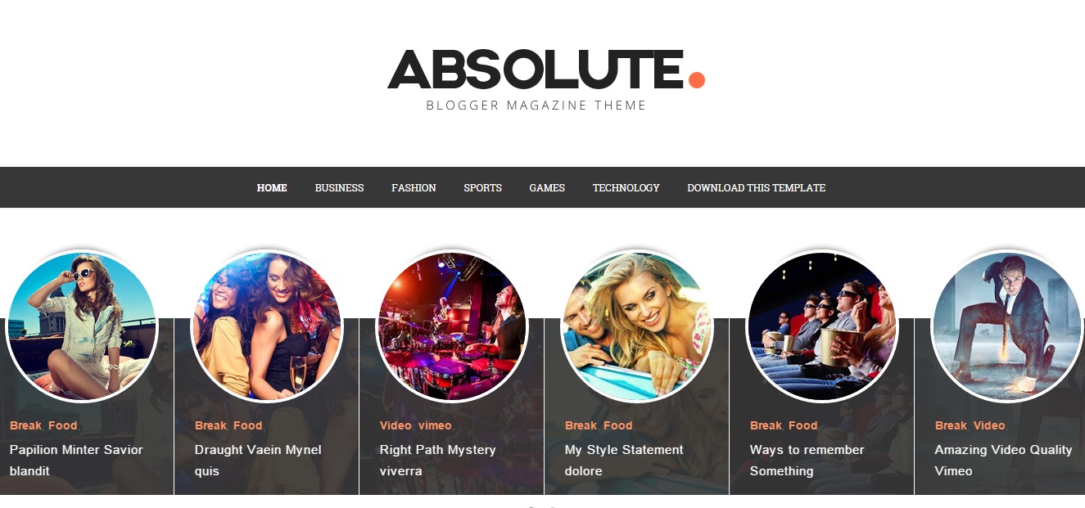Go to the BUSINESS section
This screenshot has height=508, width=1085.
click(339, 187)
